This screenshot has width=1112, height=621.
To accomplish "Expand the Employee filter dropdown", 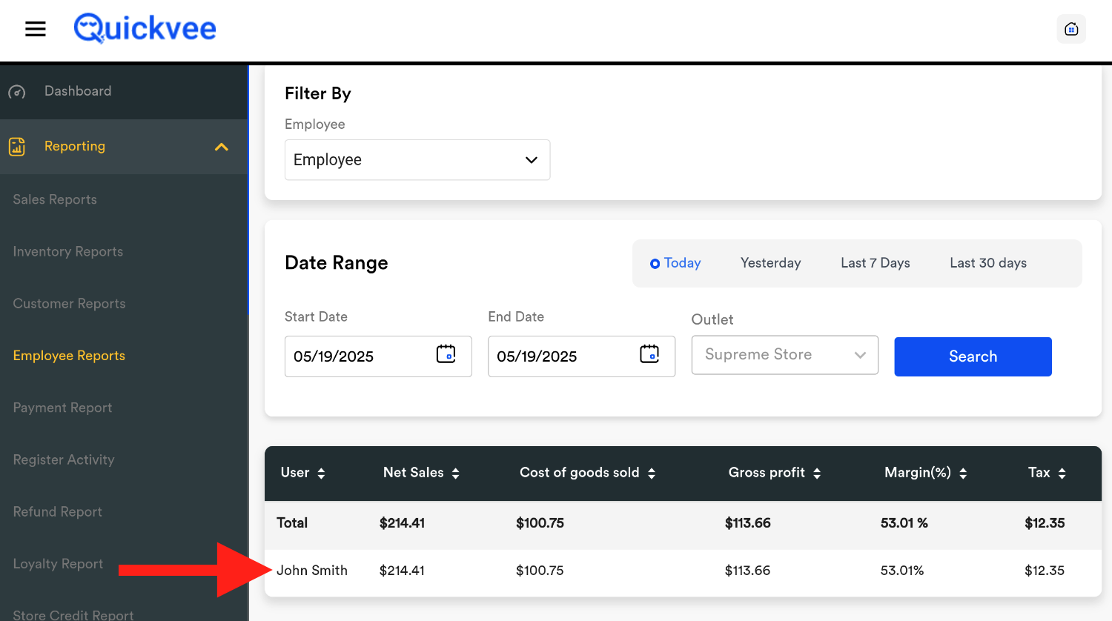I will pos(417,160).
